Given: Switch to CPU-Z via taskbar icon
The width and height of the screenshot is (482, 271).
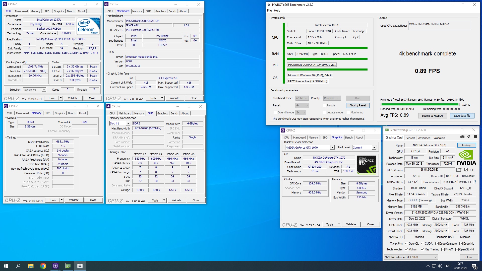Looking at the screenshot, I should [x=55, y=266].
